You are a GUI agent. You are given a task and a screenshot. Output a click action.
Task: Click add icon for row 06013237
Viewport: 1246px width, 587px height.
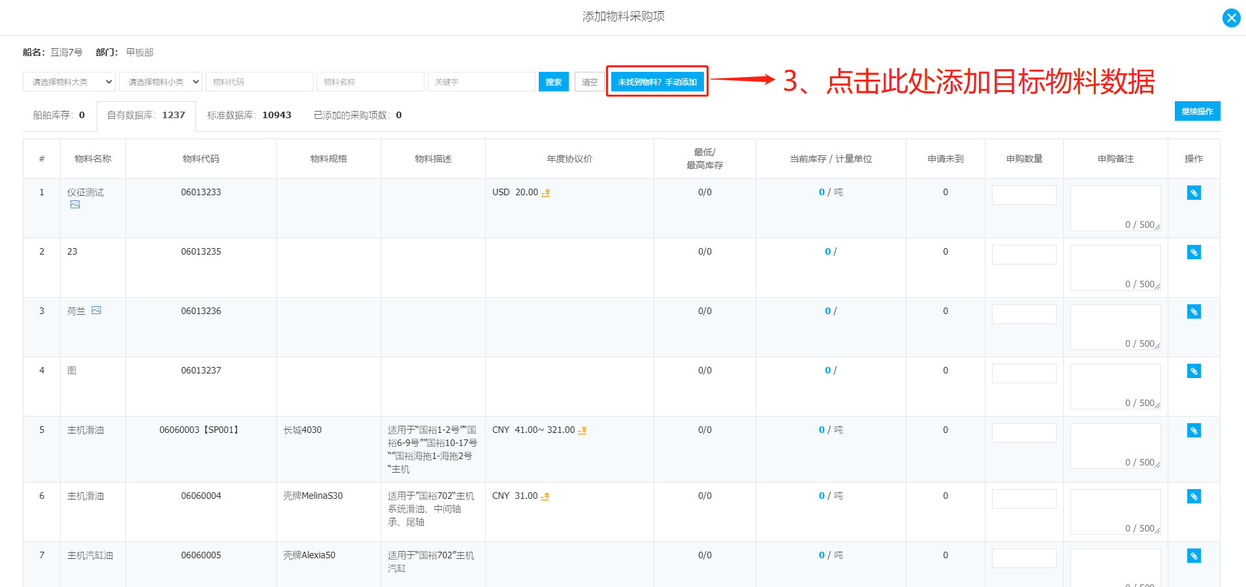tap(1194, 371)
